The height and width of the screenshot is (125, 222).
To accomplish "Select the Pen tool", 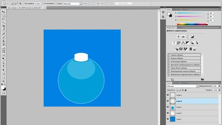I will 3,62.
